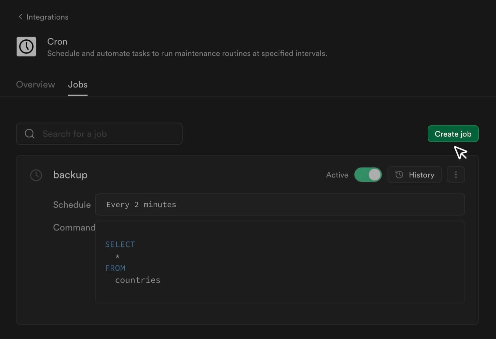The image size is (496, 339).
Task: Toggle the Active switch for backup job
Action: (x=368, y=175)
